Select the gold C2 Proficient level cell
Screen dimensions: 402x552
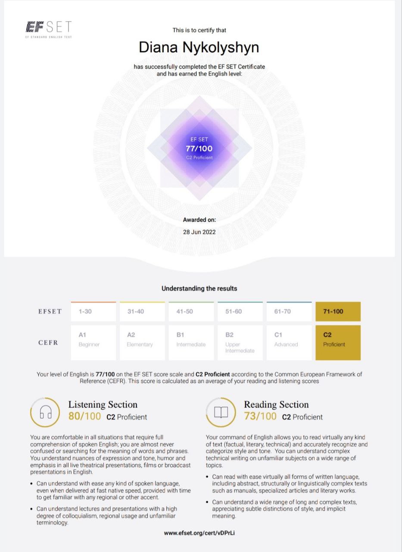pyautogui.click(x=338, y=342)
